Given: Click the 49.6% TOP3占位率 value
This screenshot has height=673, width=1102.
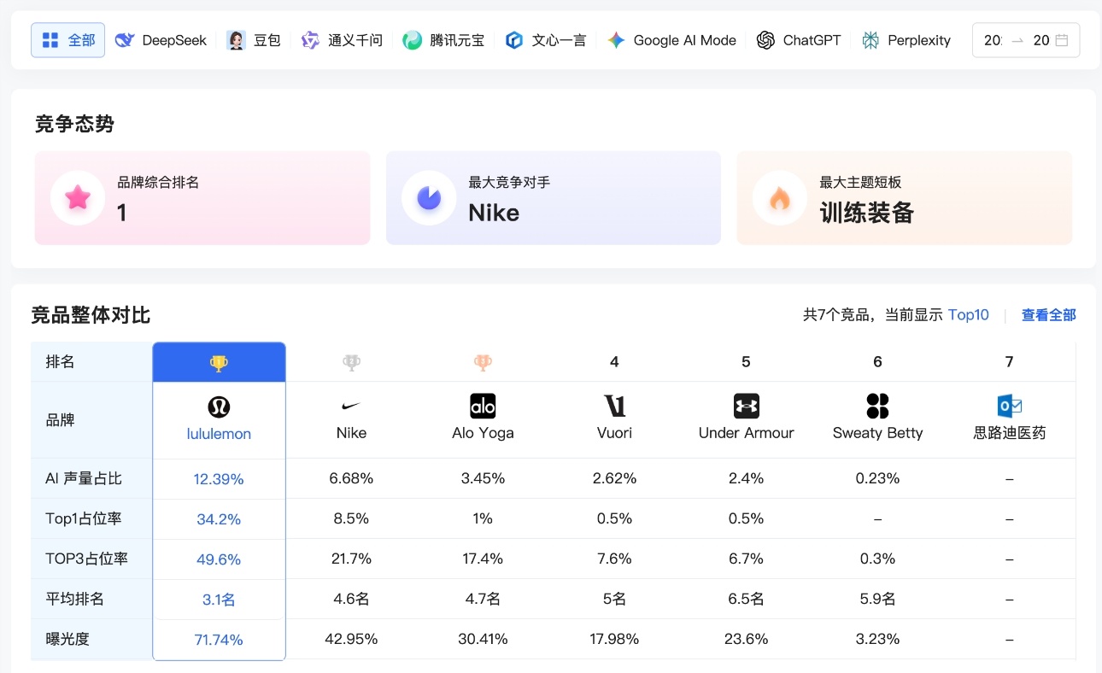Looking at the screenshot, I should 219,559.
